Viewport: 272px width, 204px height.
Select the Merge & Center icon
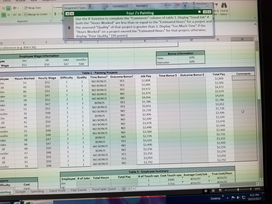(x=26, y=14)
